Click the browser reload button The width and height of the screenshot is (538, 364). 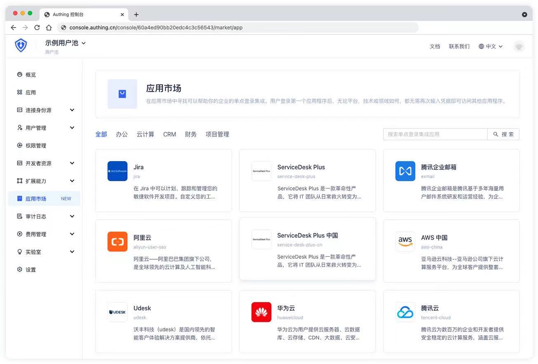tap(37, 28)
